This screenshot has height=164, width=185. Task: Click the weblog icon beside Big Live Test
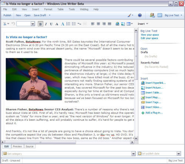click(x=160, y=15)
